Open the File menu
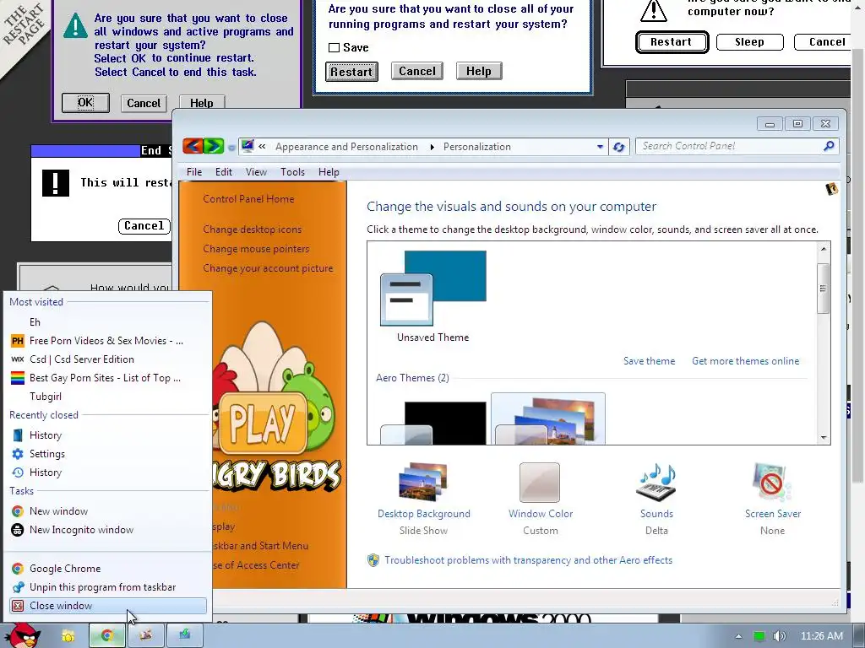Image resolution: width=865 pixels, height=648 pixels. coord(194,172)
